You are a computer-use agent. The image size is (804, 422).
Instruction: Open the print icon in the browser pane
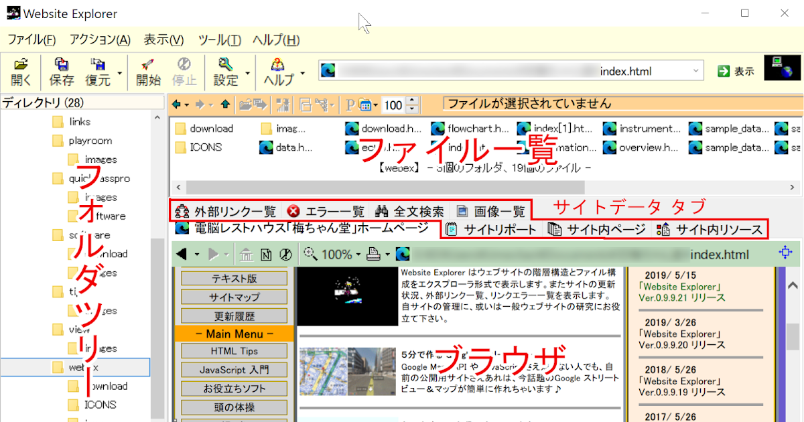(373, 254)
